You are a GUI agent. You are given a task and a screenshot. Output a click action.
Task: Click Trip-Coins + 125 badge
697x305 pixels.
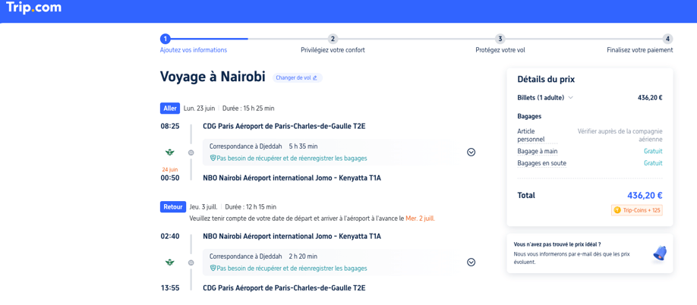pyautogui.click(x=636, y=210)
